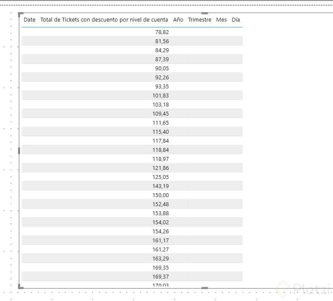This screenshot has width=333, height=301.
Task: Click the 150,00 value
Action: tap(161, 195)
